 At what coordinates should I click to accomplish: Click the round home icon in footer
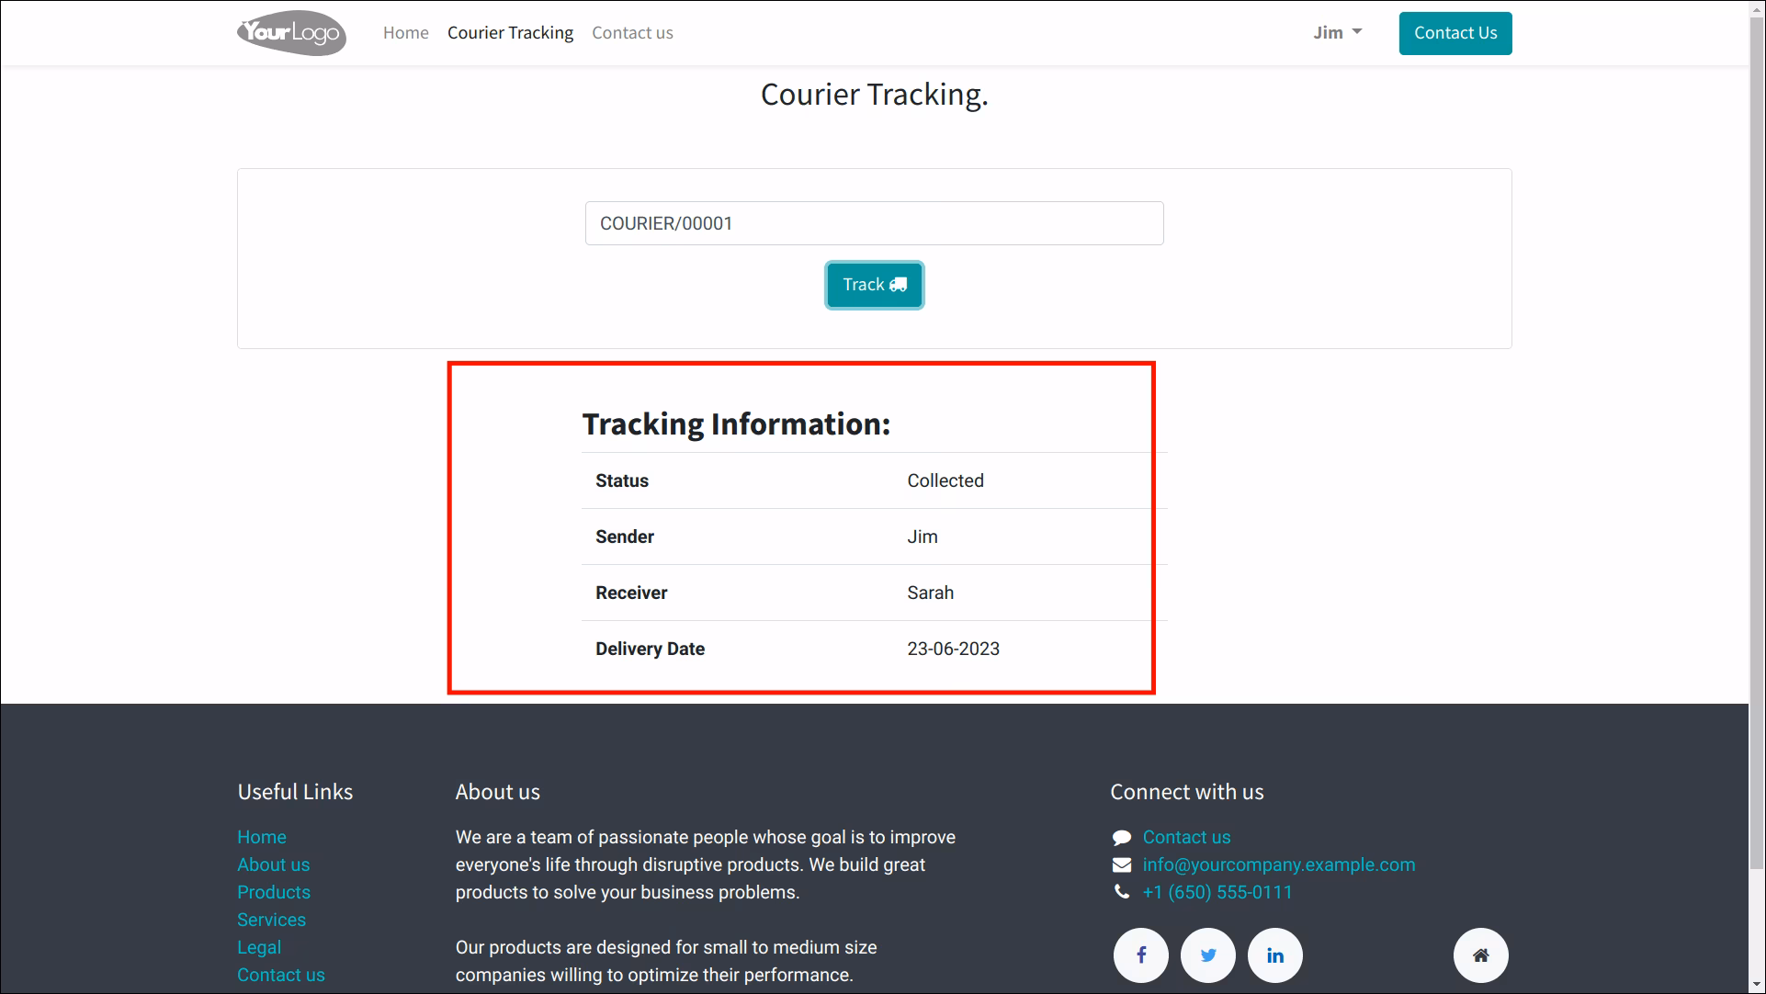coord(1481,955)
